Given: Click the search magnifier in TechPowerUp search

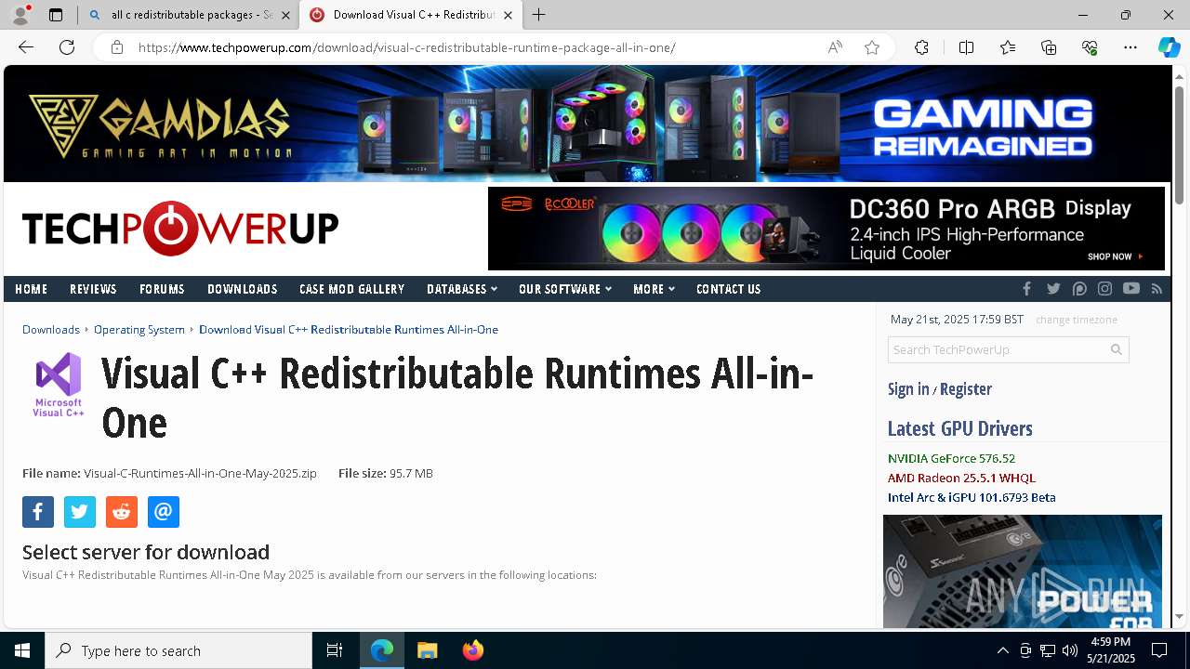Looking at the screenshot, I should click(1117, 349).
